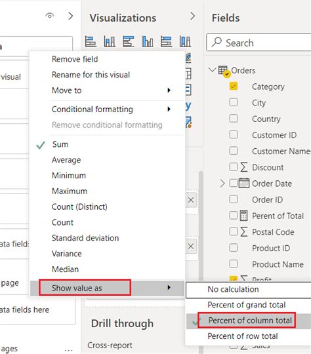Collapse the Filters pane with the chevron
This screenshot has width=311, height=354.
[x=71, y=16]
